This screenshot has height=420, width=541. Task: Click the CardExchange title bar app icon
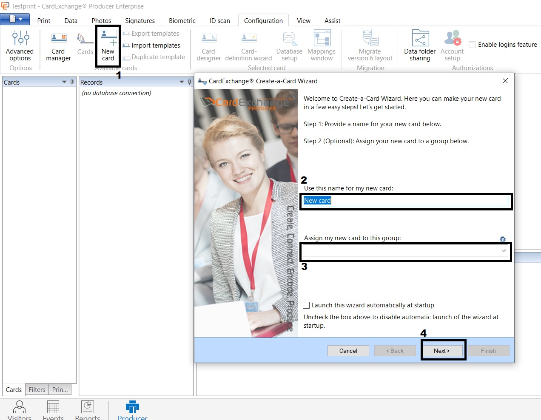pos(5,6)
